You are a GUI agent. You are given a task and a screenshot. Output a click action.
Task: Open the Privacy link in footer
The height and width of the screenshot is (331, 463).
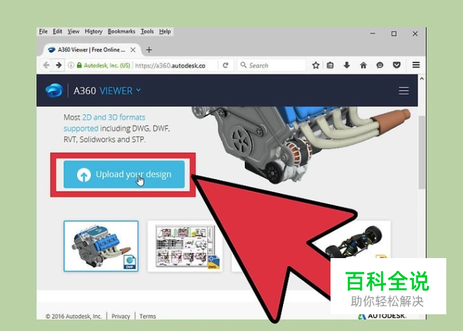121,316
